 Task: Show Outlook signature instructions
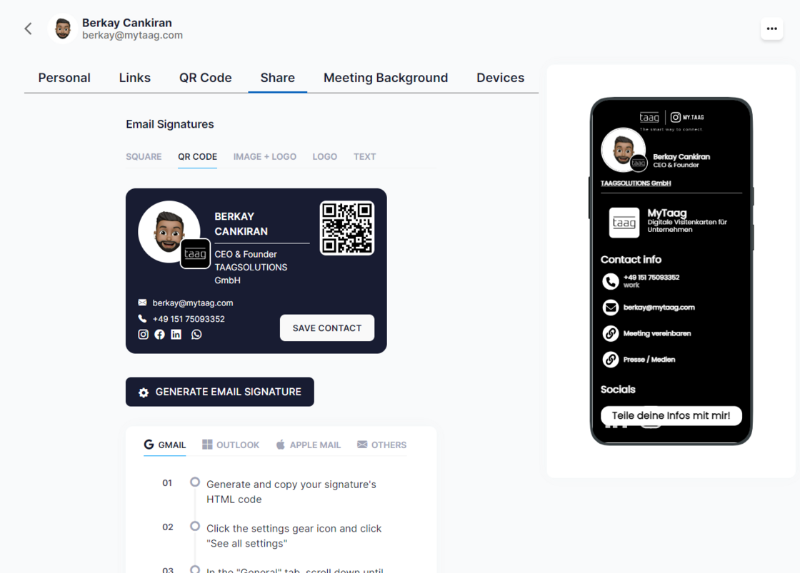click(231, 445)
